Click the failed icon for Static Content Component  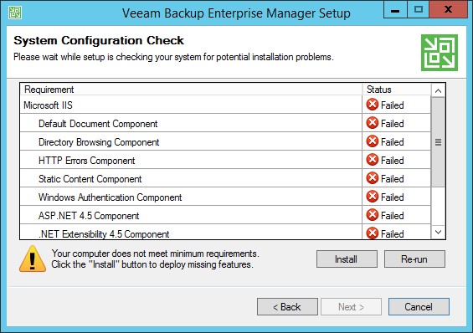pos(373,178)
